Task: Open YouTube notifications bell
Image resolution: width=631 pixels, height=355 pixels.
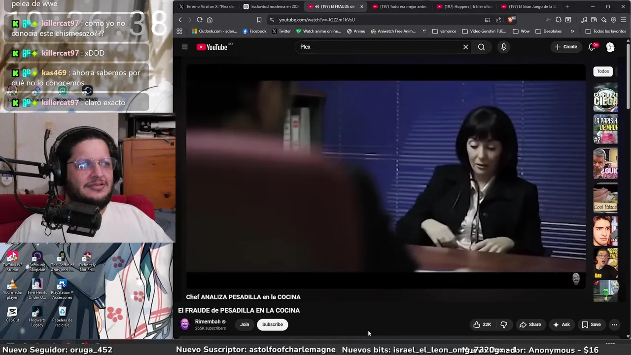Action: 592,47
